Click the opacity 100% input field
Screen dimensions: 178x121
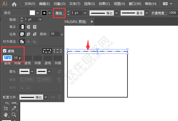[173, 13]
